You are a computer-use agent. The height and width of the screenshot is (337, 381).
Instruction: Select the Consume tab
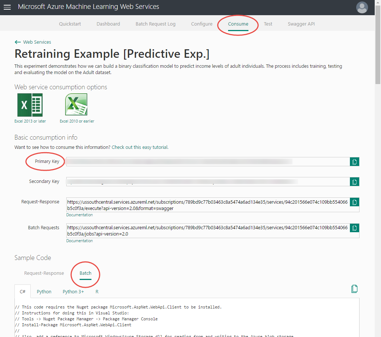click(238, 24)
